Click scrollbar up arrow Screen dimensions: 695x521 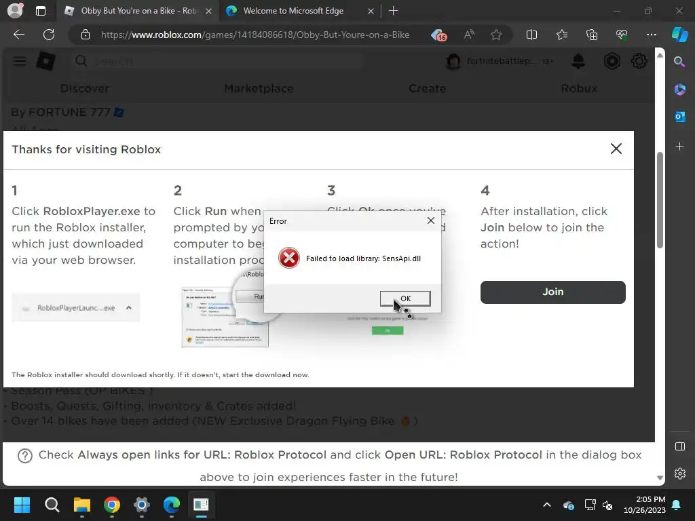(660, 55)
